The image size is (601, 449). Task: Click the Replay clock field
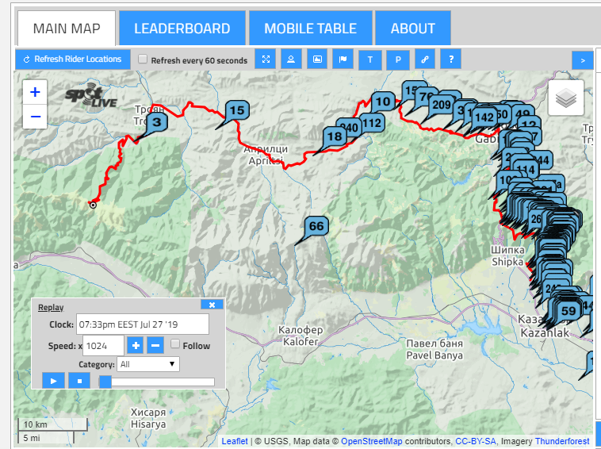pos(143,324)
